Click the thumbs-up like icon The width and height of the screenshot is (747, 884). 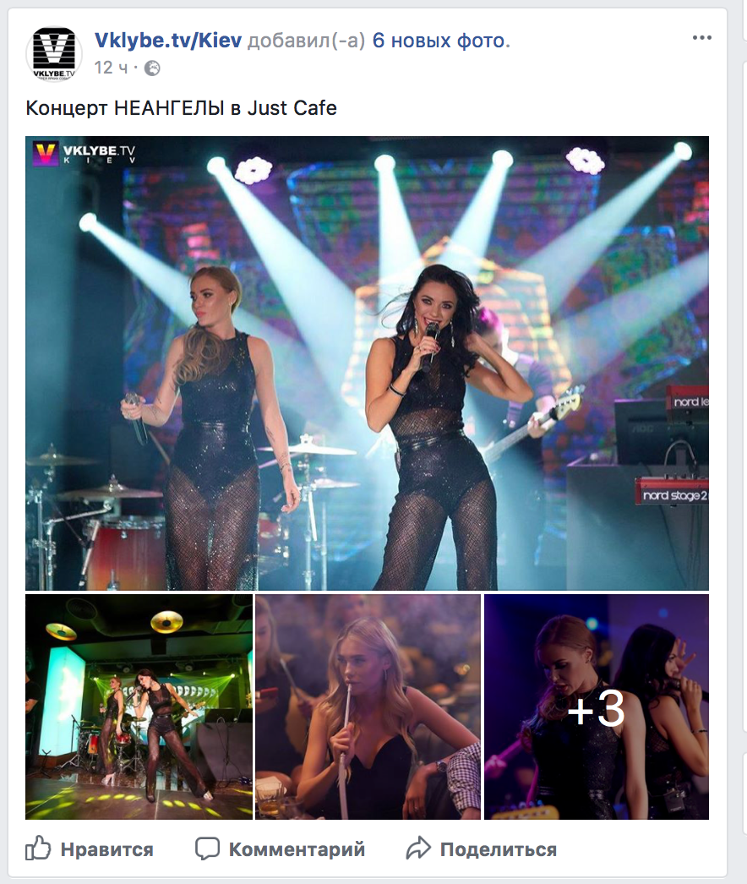[x=38, y=848]
